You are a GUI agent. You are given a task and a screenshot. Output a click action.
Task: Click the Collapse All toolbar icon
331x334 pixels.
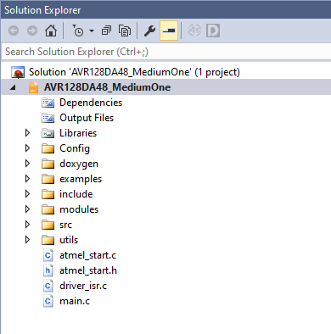point(106,31)
